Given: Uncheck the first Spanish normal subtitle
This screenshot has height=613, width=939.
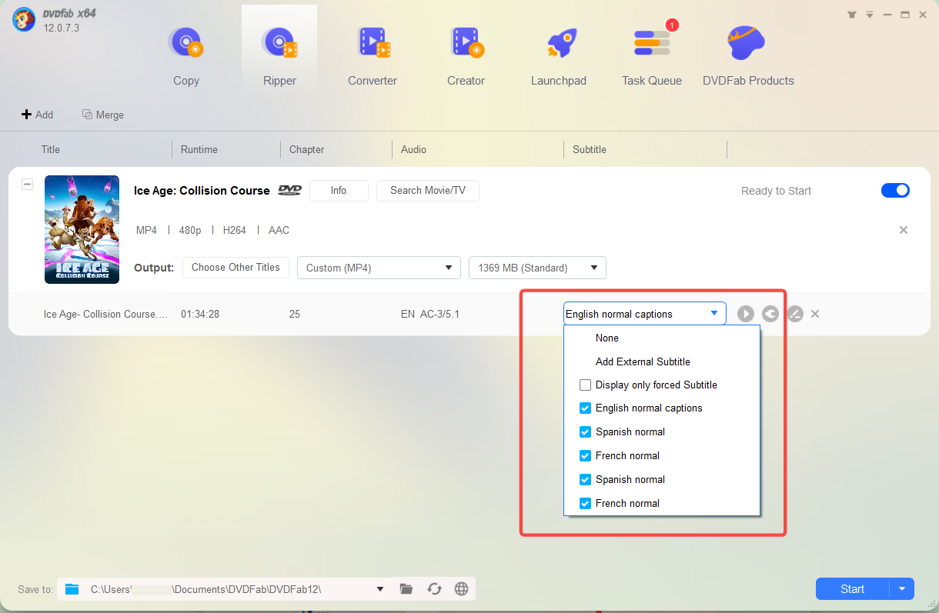Looking at the screenshot, I should 586,432.
